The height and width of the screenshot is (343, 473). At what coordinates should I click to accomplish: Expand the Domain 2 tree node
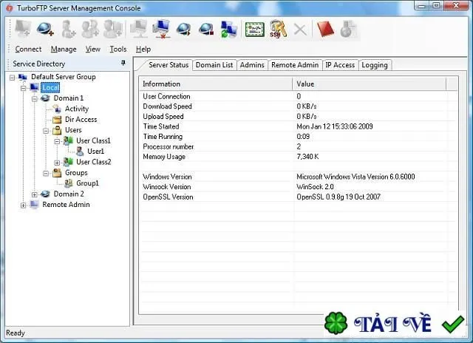(35, 194)
